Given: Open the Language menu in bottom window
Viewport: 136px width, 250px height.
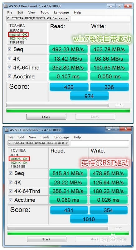Looking at the screenshot, I should click(61, 137).
